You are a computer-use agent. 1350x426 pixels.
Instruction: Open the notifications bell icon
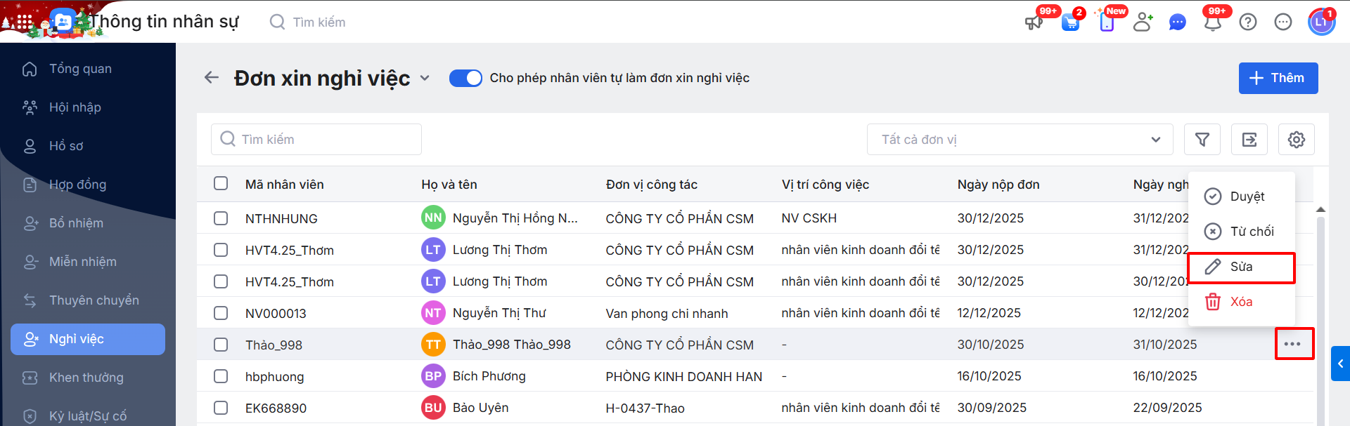point(1212,22)
